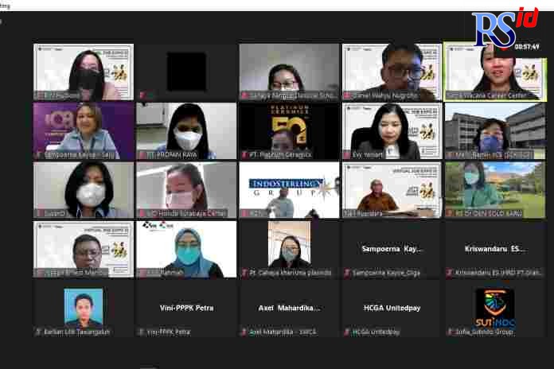This screenshot has width=554, height=369.
Task: Select the Honda Surabaya Center video tile
Action: tap(186, 189)
